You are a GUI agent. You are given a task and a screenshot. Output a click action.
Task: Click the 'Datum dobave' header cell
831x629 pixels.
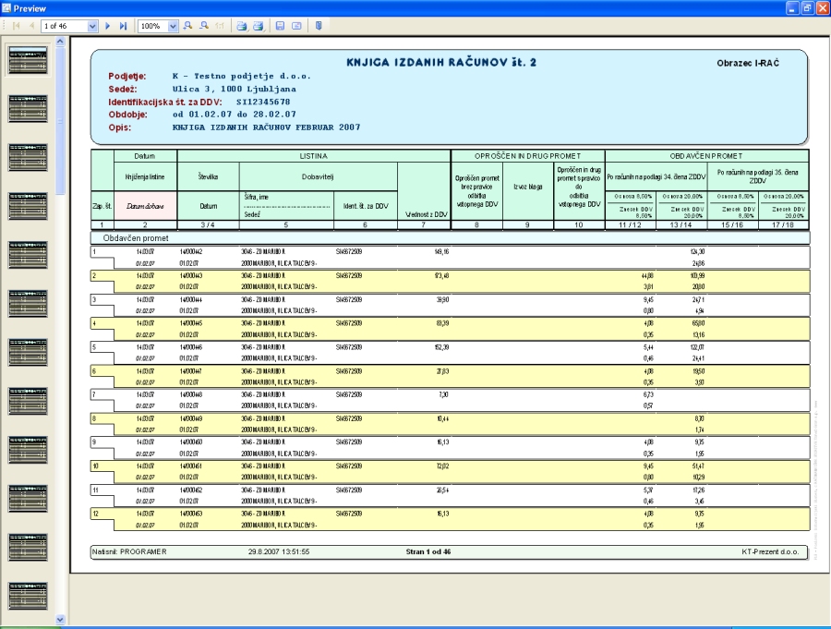tap(143, 205)
